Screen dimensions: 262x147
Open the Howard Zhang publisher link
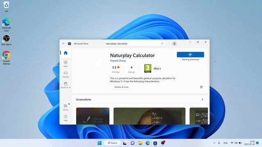118,61
